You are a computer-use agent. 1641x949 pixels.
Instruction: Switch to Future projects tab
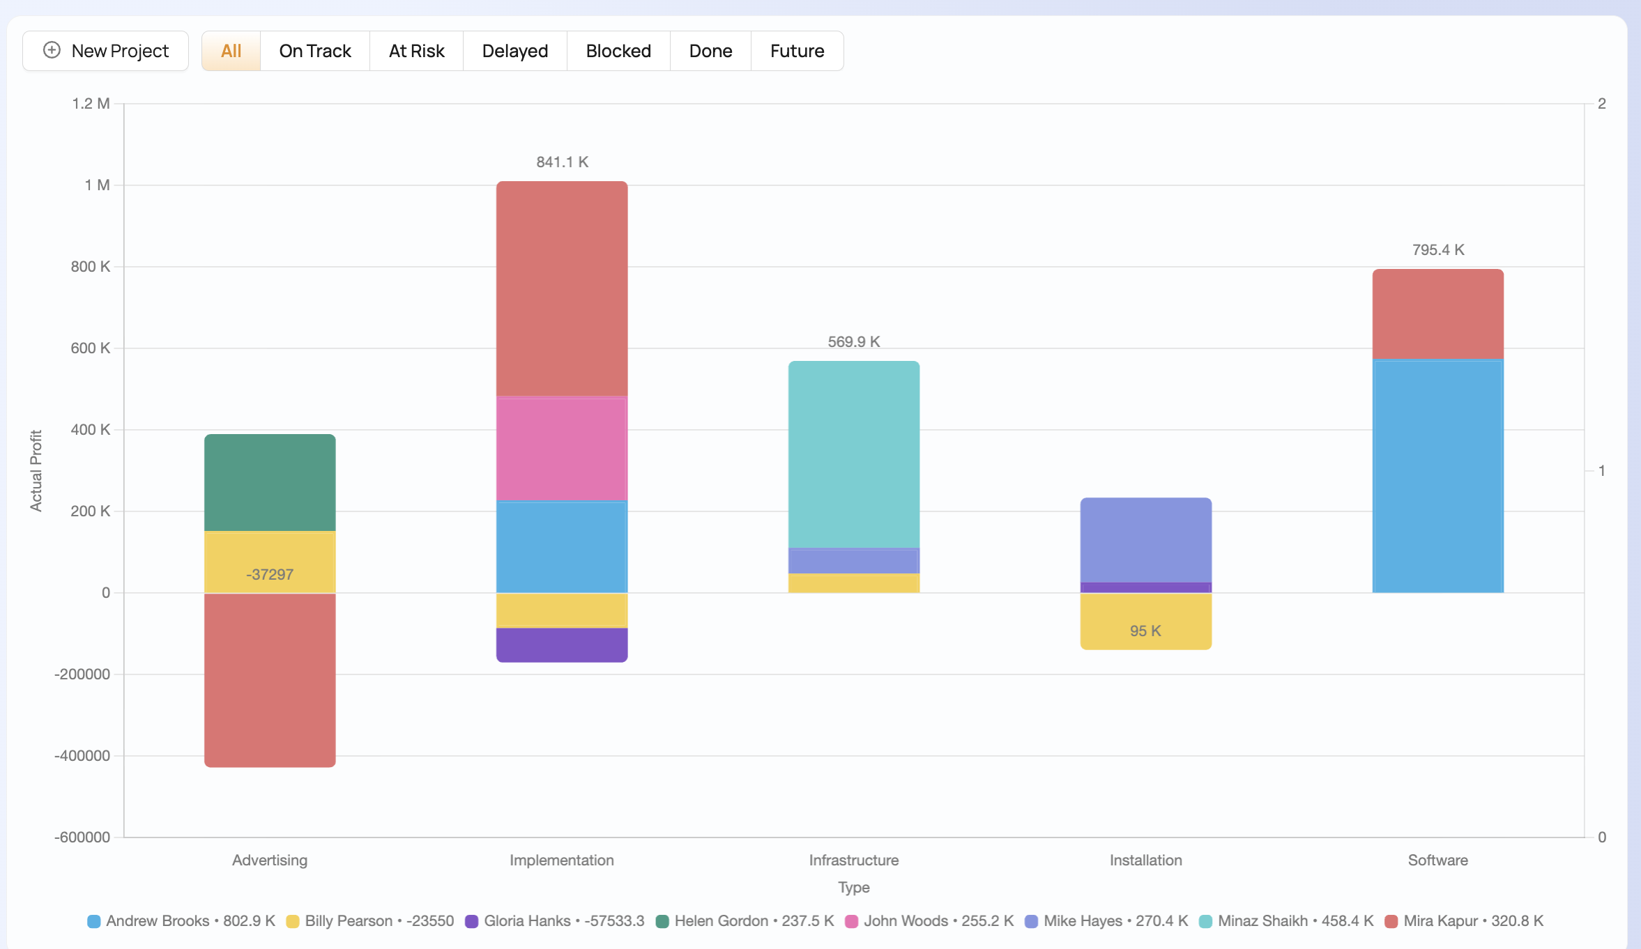pyautogui.click(x=797, y=51)
